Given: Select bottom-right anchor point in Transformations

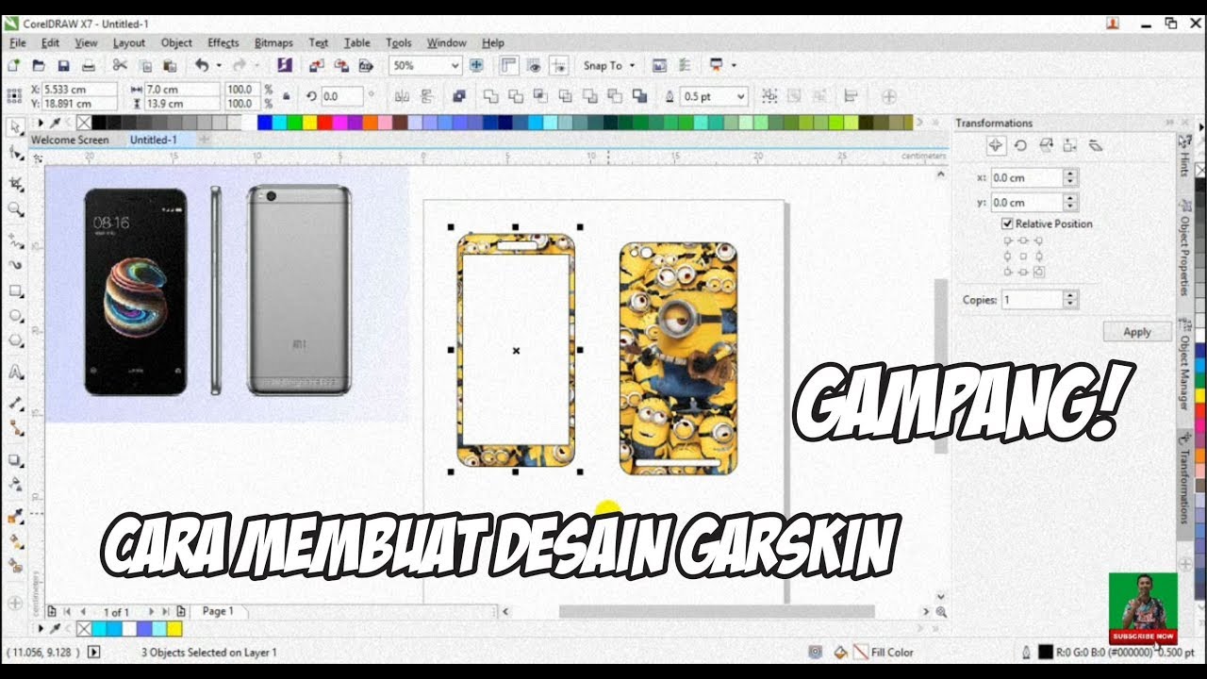Looking at the screenshot, I should [x=1039, y=272].
